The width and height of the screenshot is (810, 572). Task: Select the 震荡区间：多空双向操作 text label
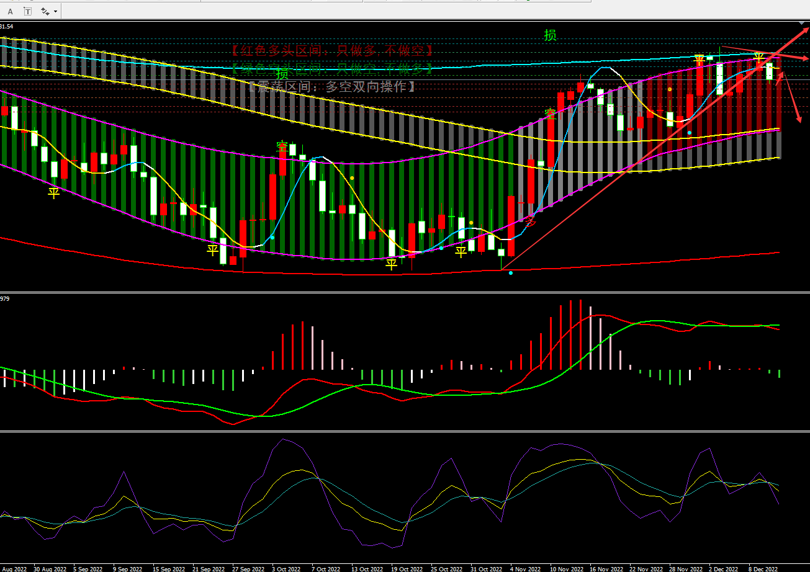pos(332,87)
